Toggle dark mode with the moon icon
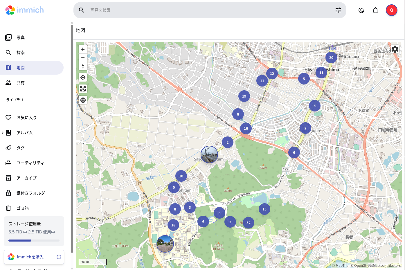The image size is (405, 270). [x=361, y=10]
